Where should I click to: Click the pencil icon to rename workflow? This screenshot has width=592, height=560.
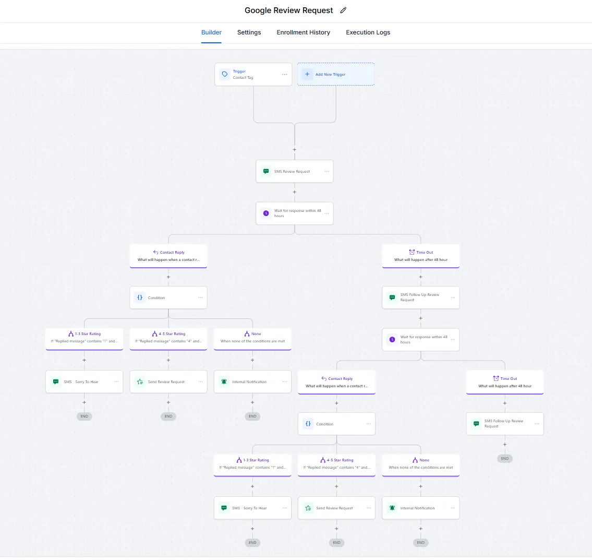pos(343,10)
